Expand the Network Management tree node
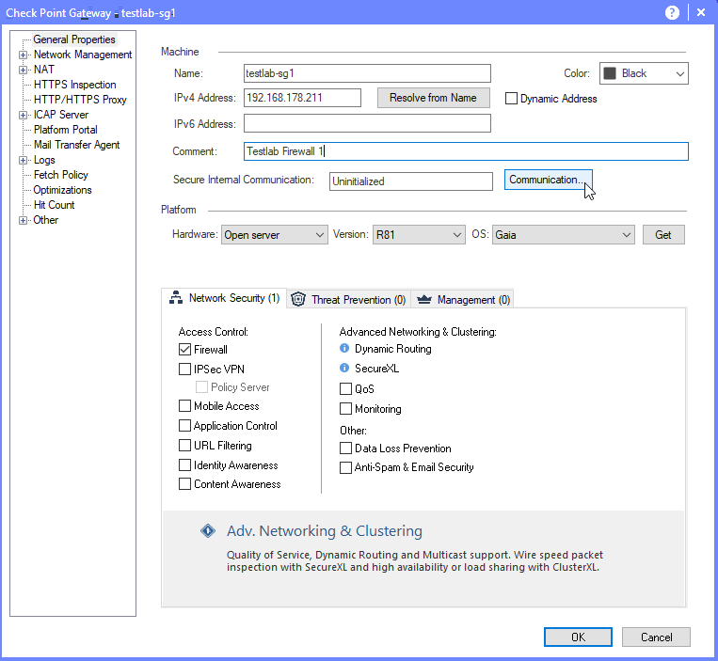This screenshot has height=661, width=718. click(23, 55)
